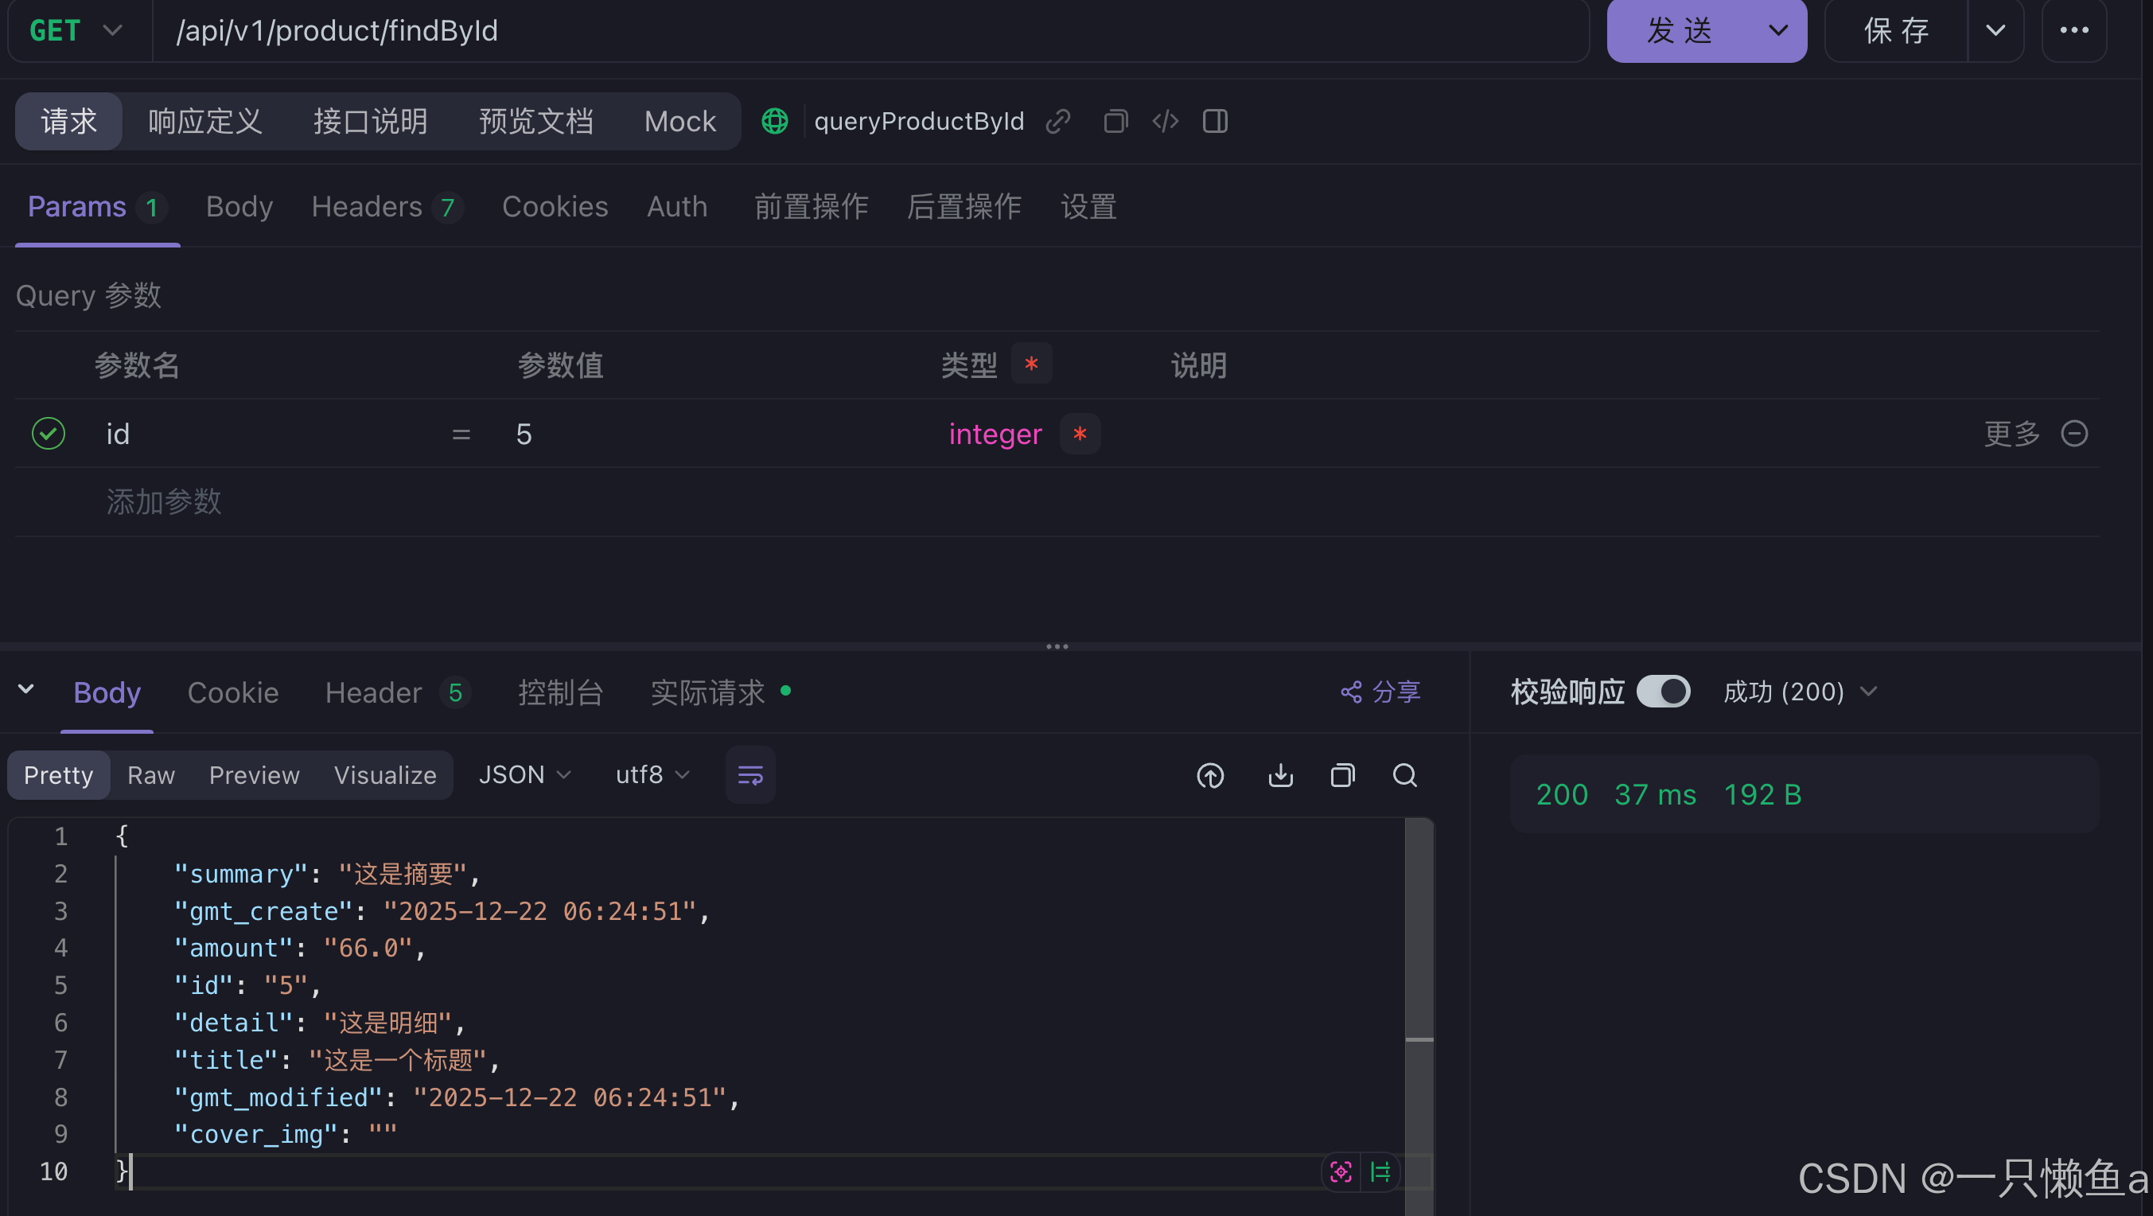Click the download response icon

point(1279,776)
